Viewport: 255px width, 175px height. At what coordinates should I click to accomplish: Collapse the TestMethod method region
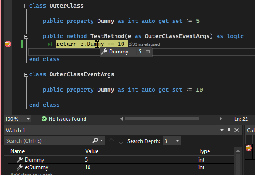coord(26,36)
